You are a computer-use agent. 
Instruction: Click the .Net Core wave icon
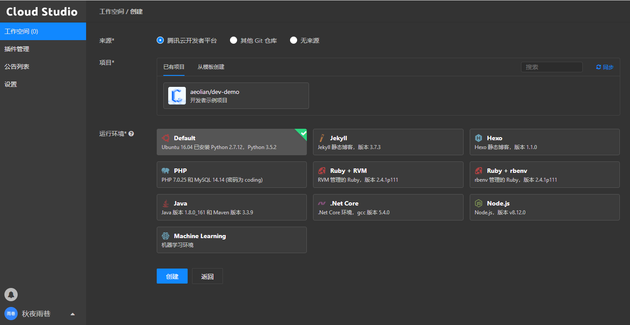point(322,203)
